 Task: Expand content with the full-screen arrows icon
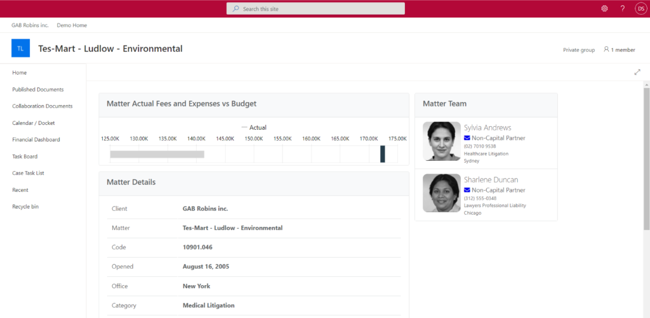point(637,72)
